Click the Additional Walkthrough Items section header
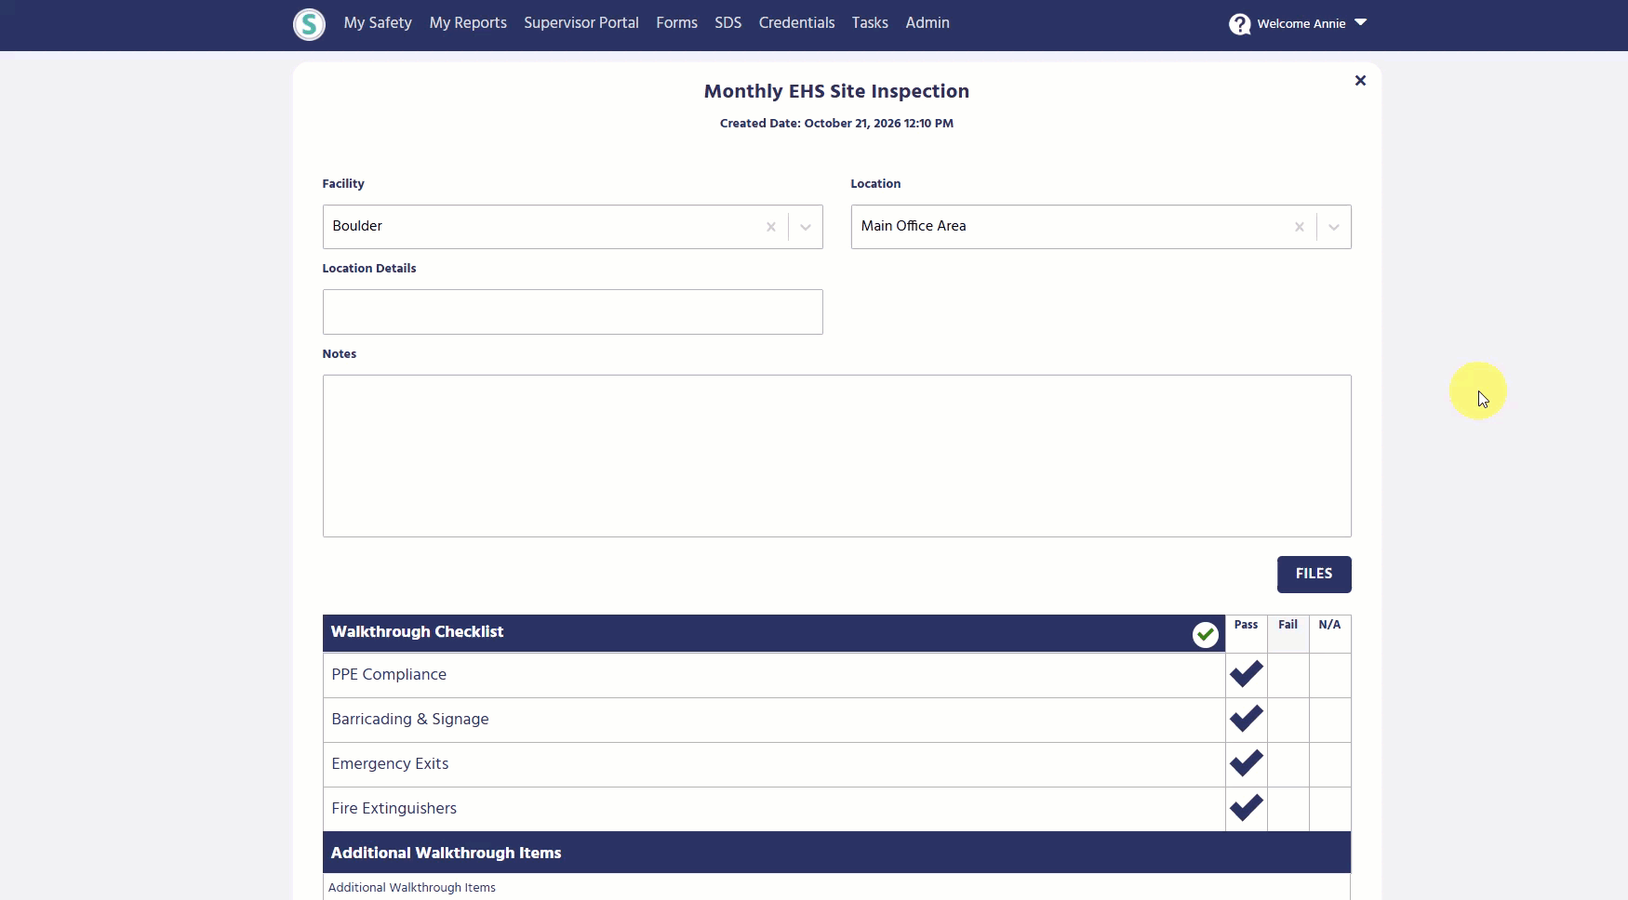This screenshot has height=900, width=1628. click(x=836, y=853)
